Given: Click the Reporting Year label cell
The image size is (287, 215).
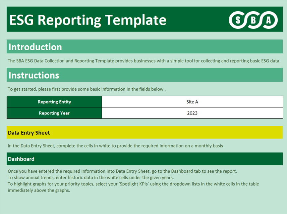Looking at the screenshot, I should tap(54, 113).
